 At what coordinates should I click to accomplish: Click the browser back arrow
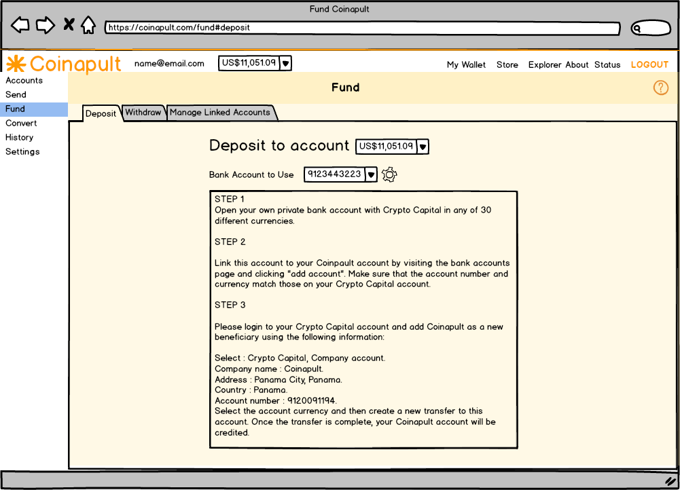pos(20,26)
